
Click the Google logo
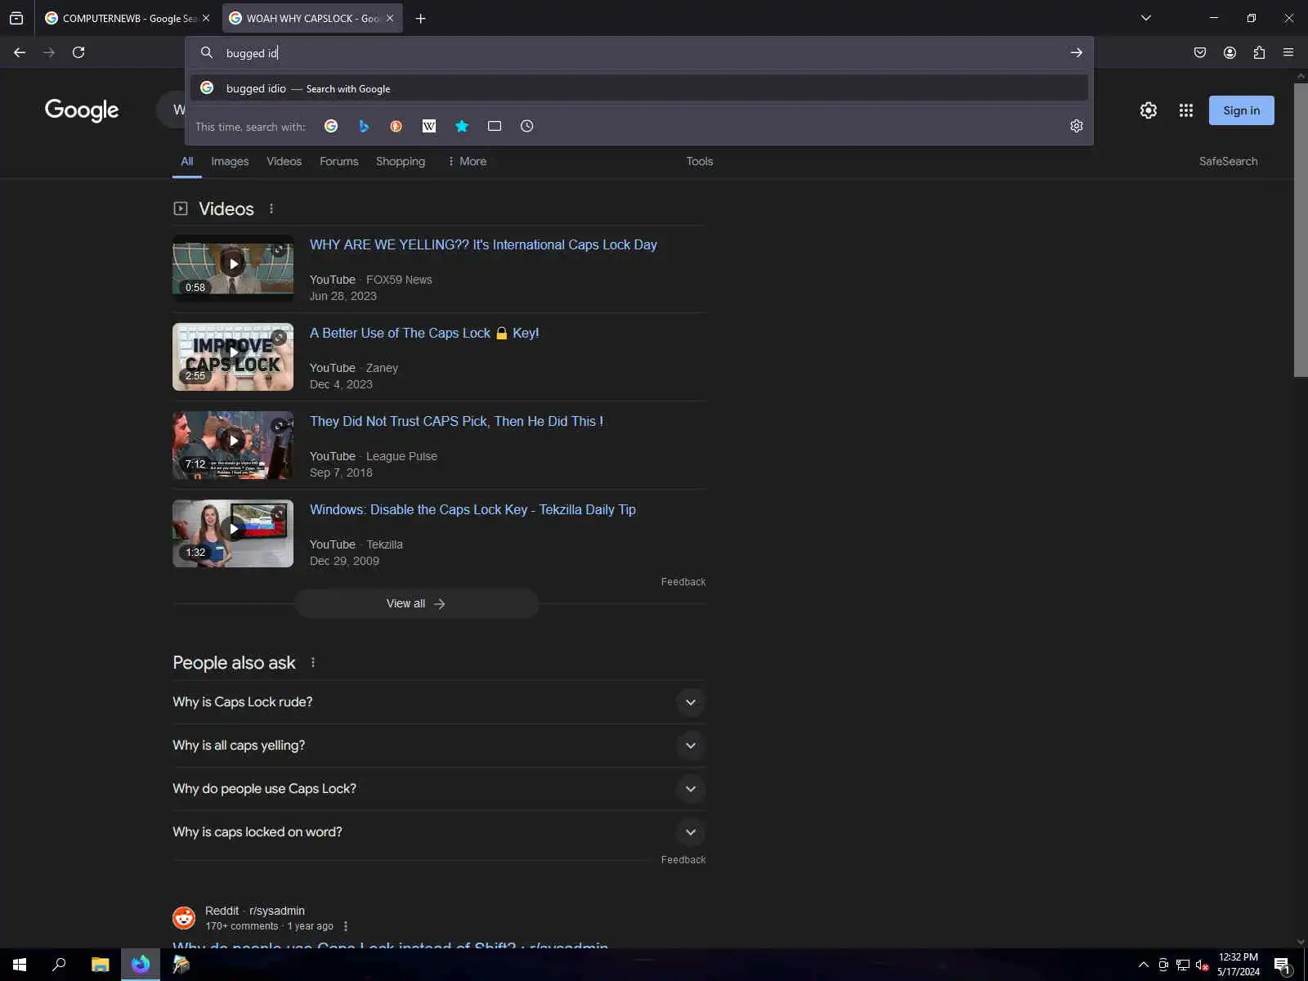82,110
